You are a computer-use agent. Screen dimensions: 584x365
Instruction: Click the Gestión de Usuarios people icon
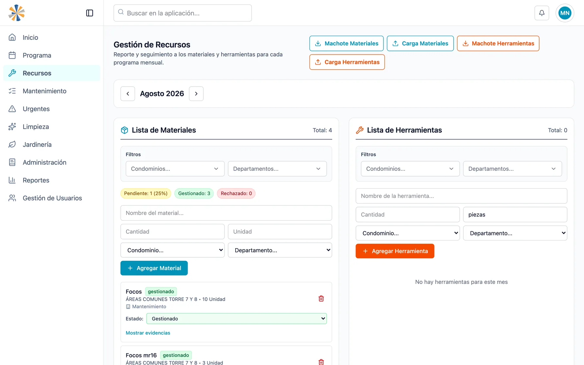(12, 198)
